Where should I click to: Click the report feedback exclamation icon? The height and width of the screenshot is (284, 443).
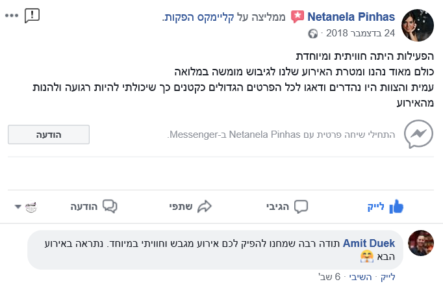tap(32, 15)
